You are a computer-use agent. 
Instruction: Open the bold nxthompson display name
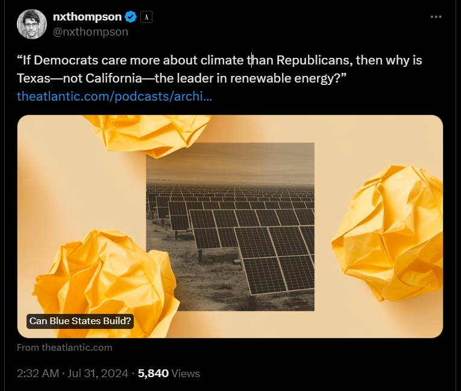coord(87,17)
